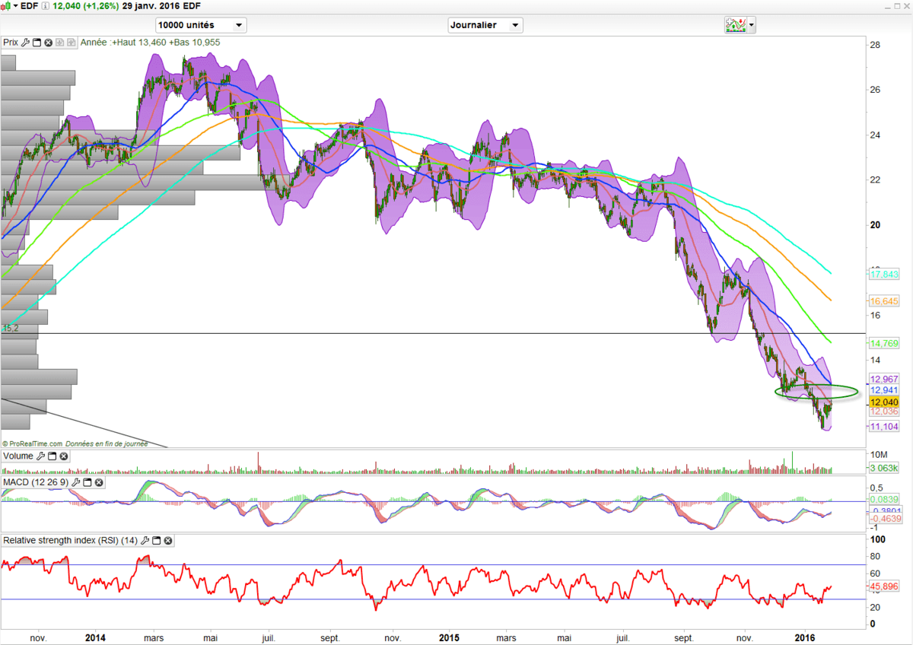Click the Prix panel label

tap(11, 43)
